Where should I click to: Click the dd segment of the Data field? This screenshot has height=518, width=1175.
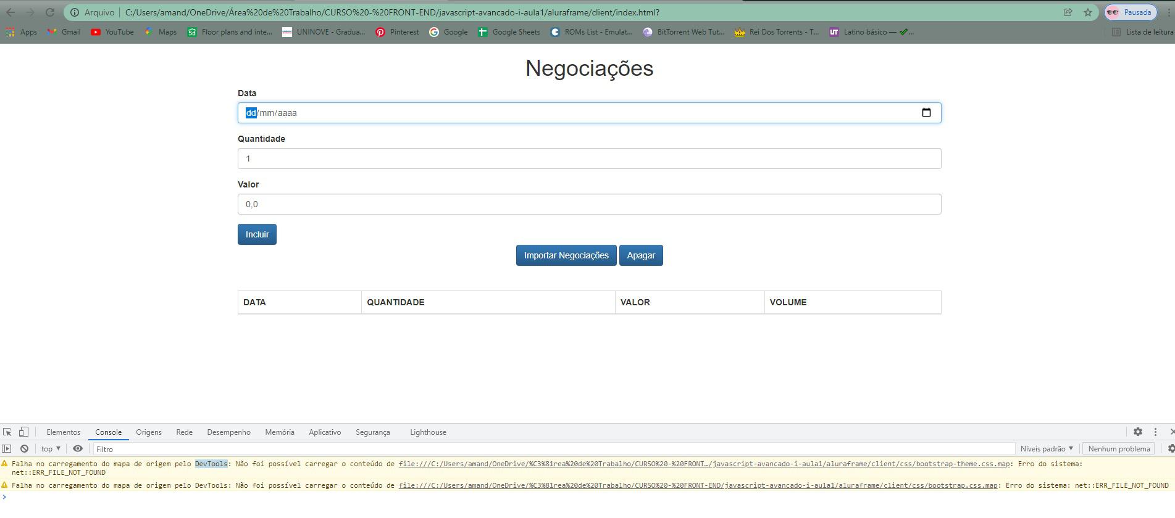point(251,113)
